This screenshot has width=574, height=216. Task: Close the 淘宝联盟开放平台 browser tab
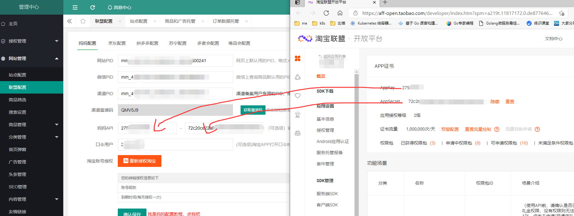[374, 2]
